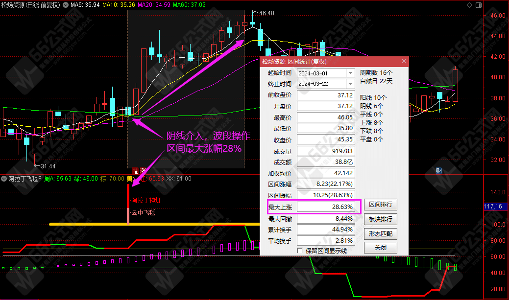Click the 最大上涨 value field
509x300 pixels.
(x=325, y=207)
